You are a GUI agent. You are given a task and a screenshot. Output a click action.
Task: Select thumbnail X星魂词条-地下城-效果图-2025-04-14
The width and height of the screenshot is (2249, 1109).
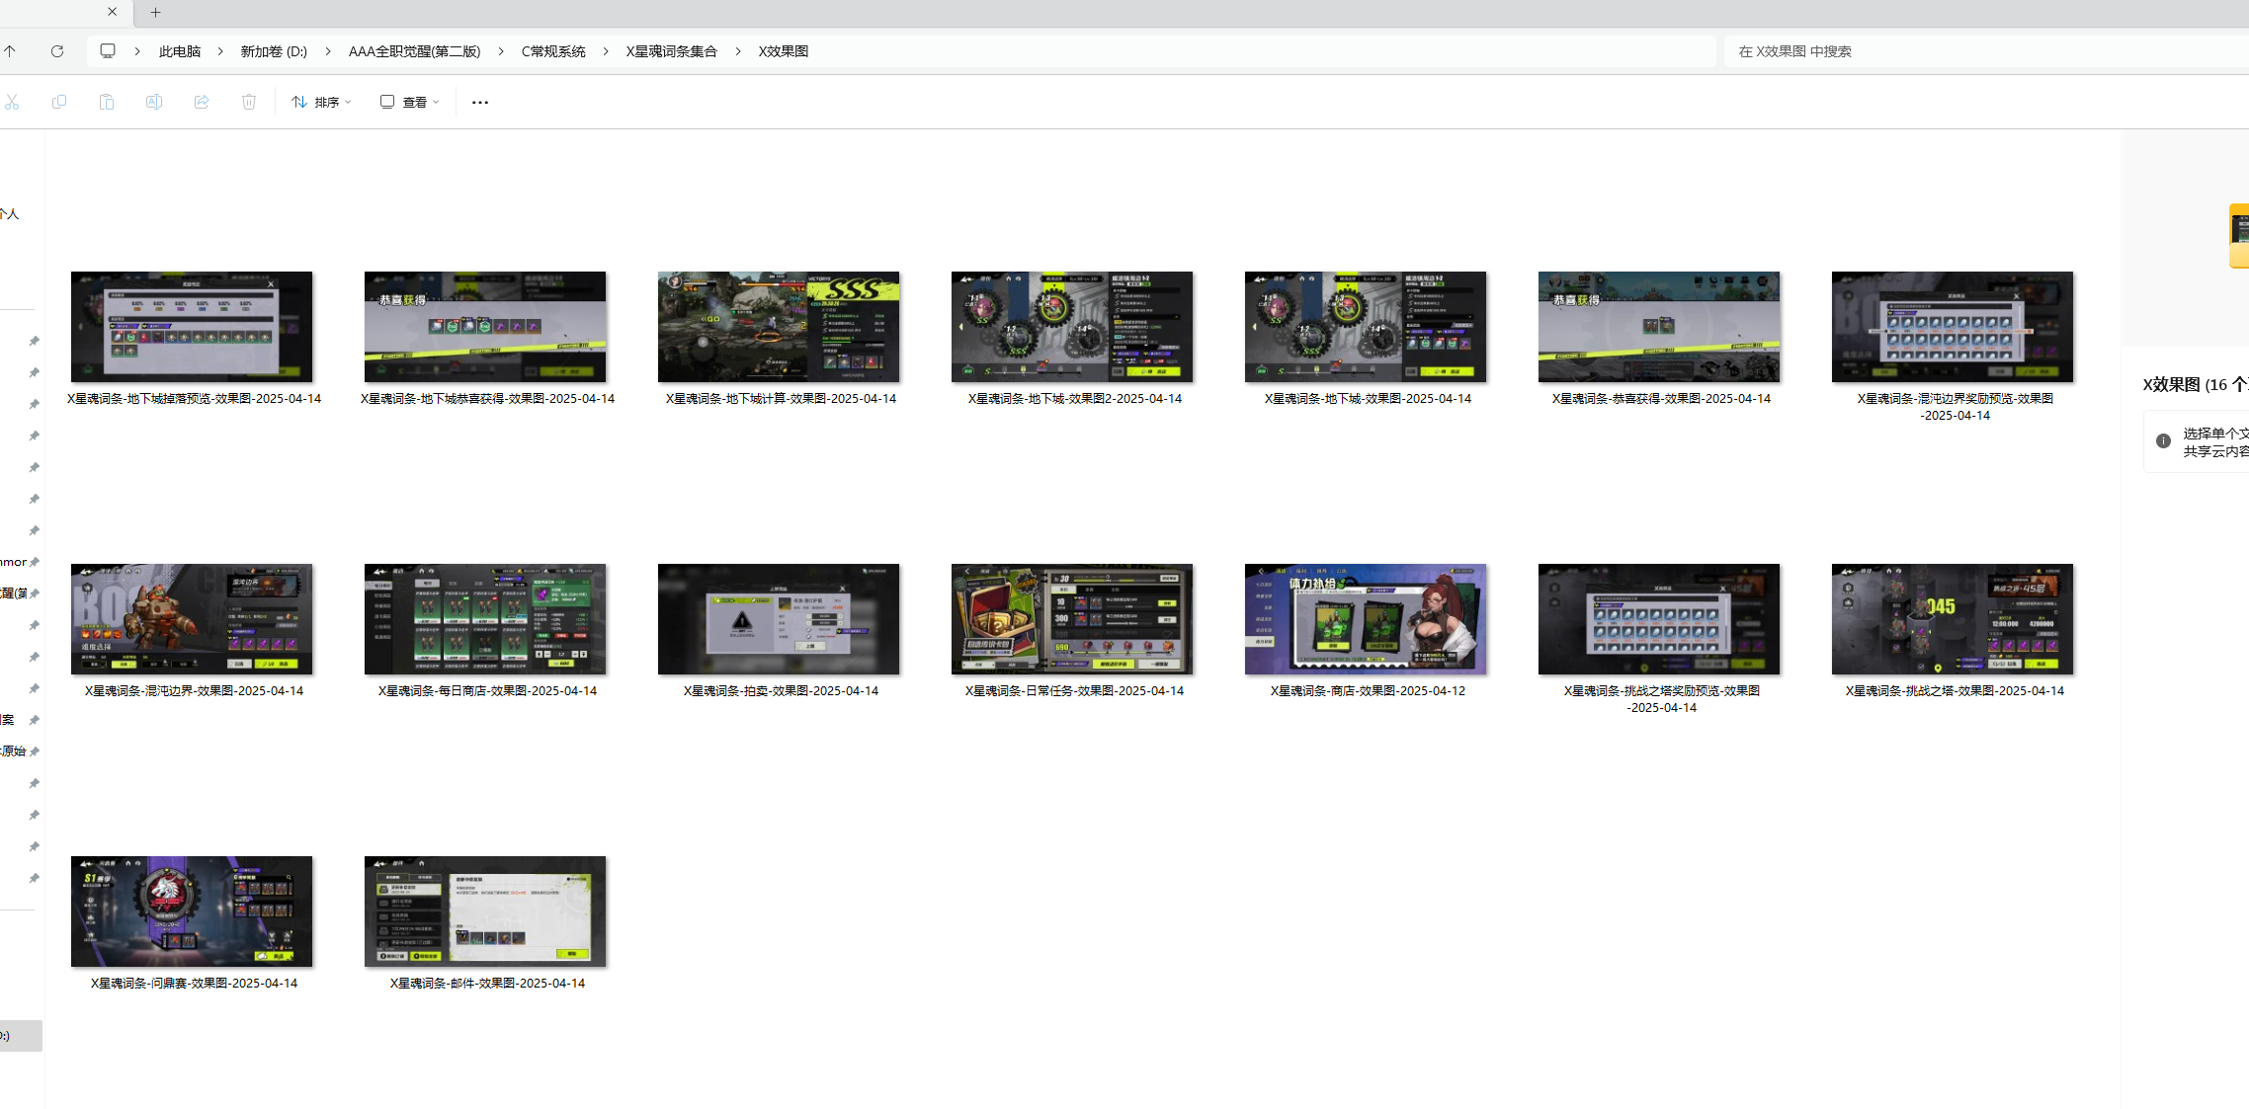click(1366, 327)
